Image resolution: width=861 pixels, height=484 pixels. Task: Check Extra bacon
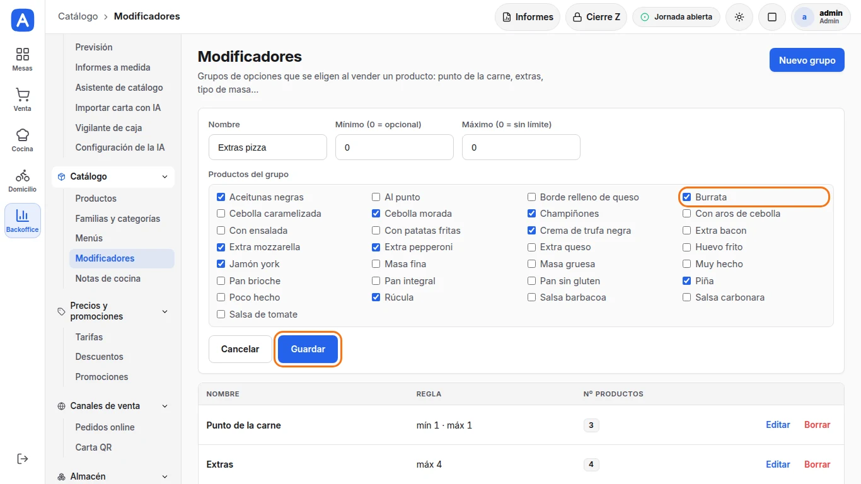pos(687,231)
